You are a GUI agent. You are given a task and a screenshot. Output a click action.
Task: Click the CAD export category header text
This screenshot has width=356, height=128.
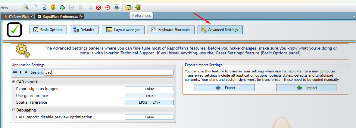pyautogui.click(x=27, y=82)
